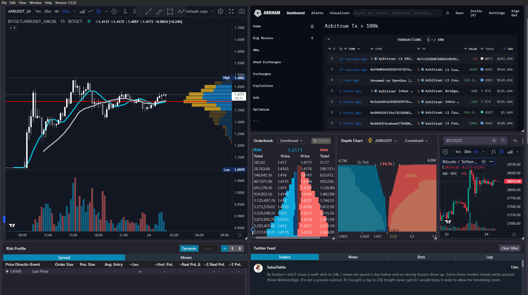Open Arkham notifications bell

coord(448,13)
